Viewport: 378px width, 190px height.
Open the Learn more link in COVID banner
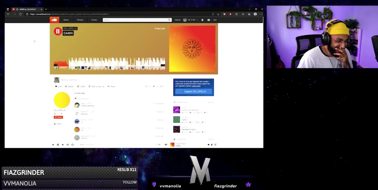click(x=196, y=86)
